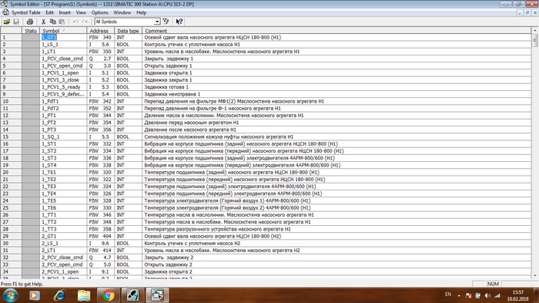The image size is (539, 303).
Task: Select the symbol cell 1_TE5
Action: point(63,200)
